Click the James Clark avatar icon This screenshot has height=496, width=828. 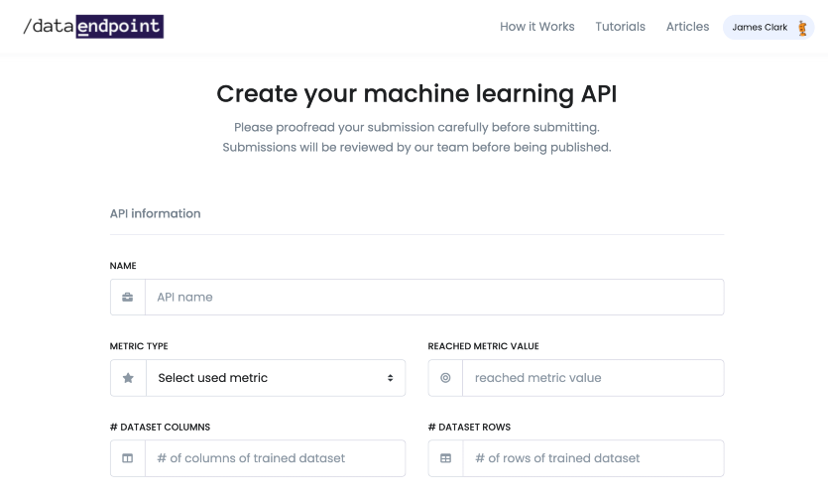tap(802, 28)
